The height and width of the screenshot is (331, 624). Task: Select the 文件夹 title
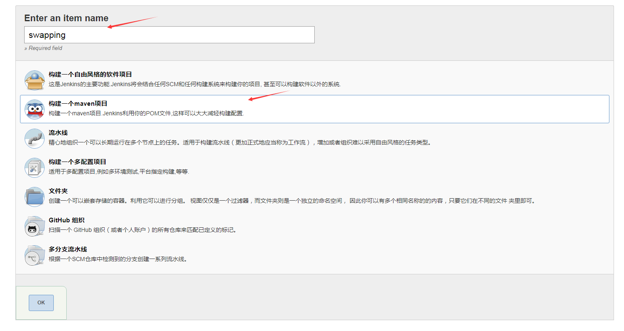coord(58,191)
